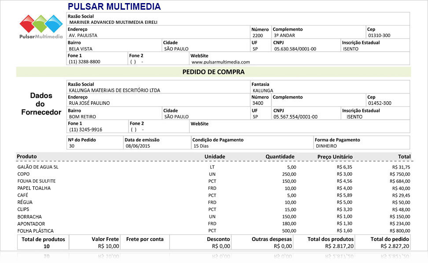Select the supplier address "RUA JOSÉ PAULINO"

click(89, 103)
